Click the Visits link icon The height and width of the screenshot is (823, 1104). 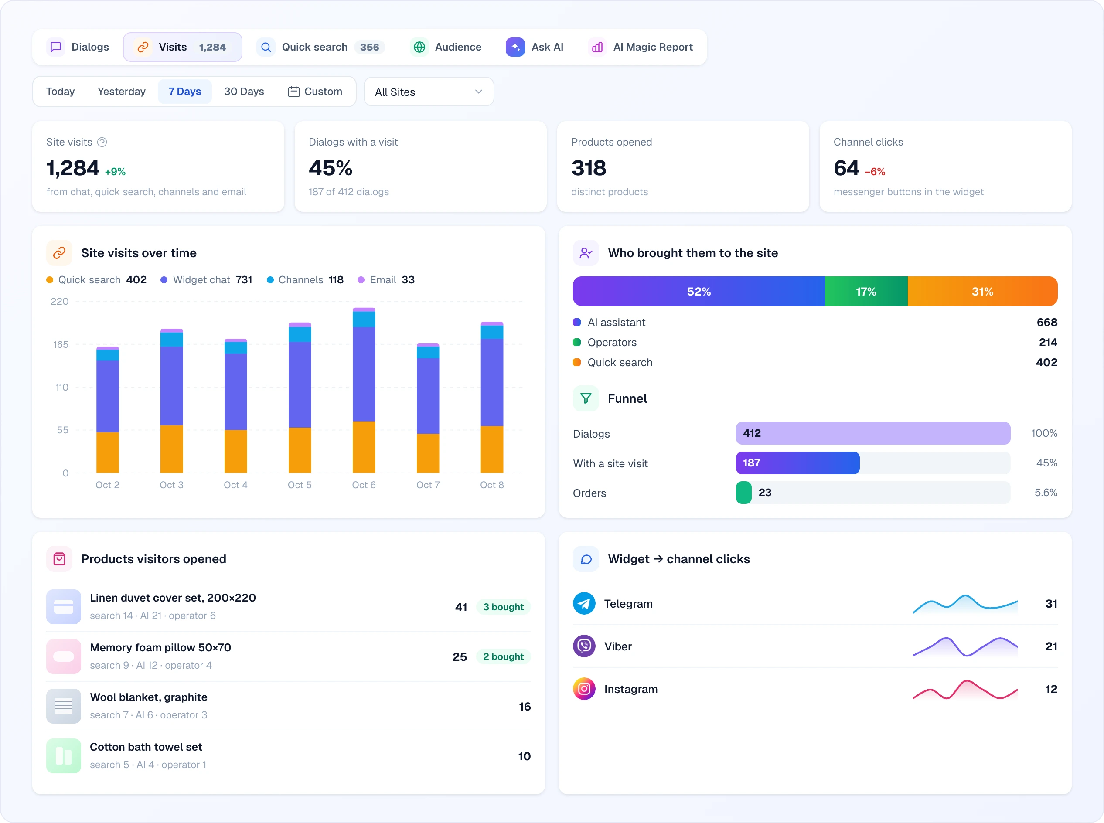point(143,47)
